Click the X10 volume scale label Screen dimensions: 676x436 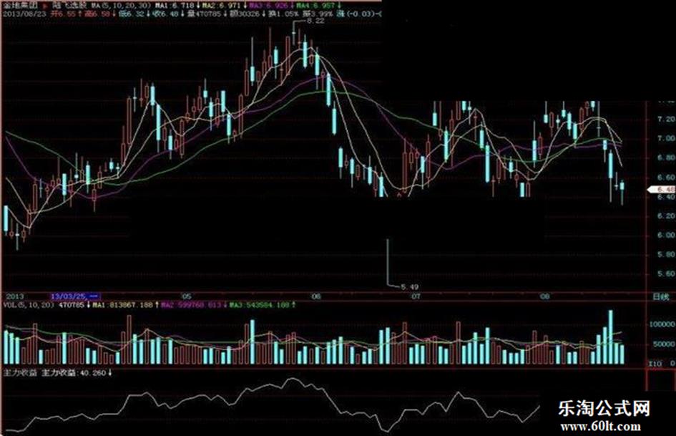pyautogui.click(x=655, y=364)
